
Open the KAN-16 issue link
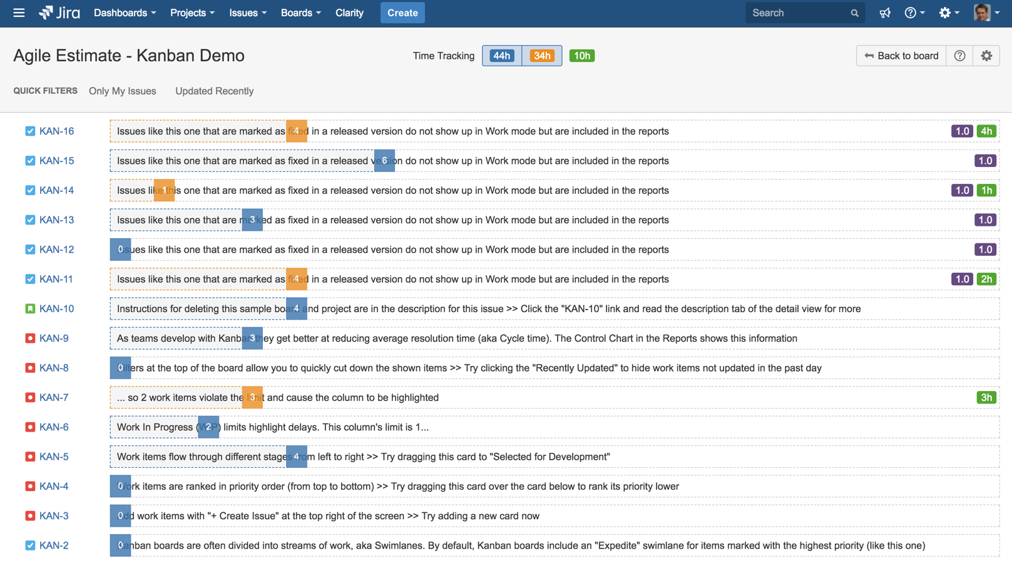(56, 131)
